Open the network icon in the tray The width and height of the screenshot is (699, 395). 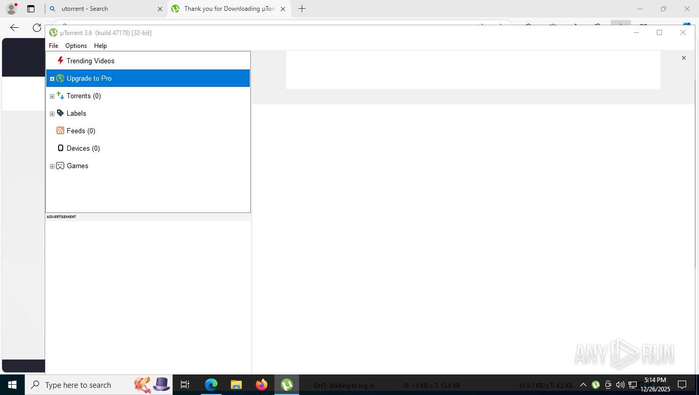point(633,385)
